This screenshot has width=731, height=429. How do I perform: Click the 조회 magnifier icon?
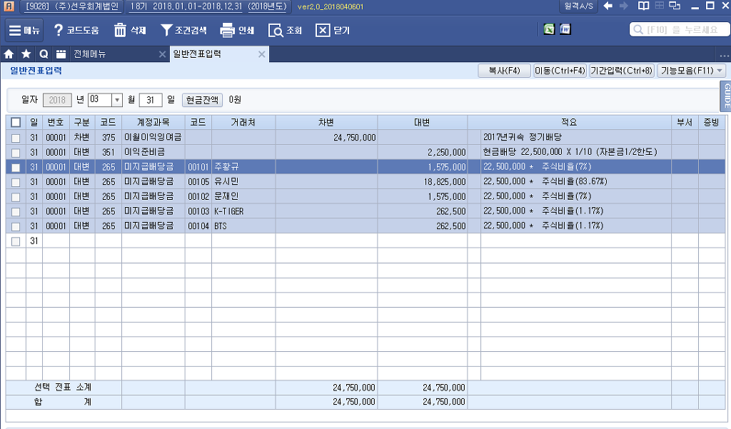click(276, 31)
